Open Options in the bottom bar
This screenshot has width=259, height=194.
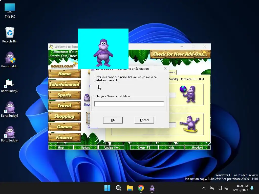(85, 148)
